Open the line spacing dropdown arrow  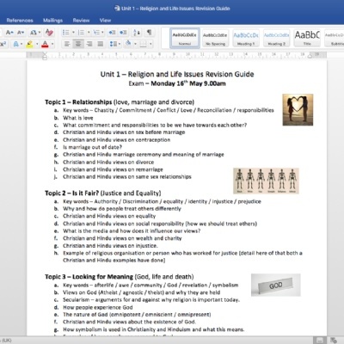coord(119,44)
